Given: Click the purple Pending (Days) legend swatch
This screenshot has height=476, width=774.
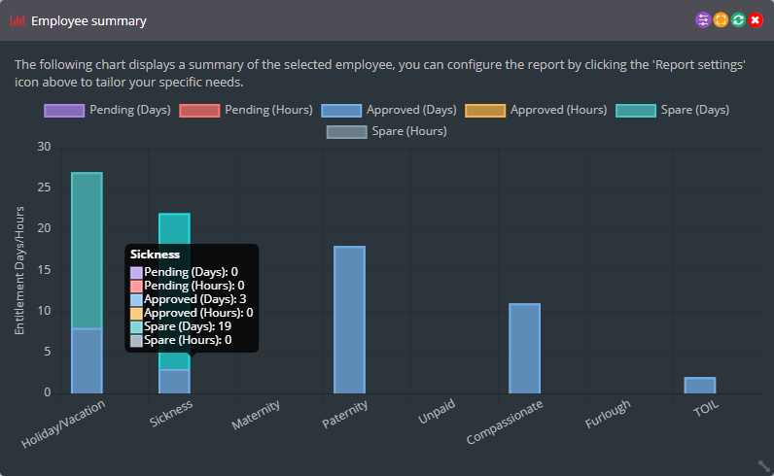Looking at the screenshot, I should (x=64, y=111).
